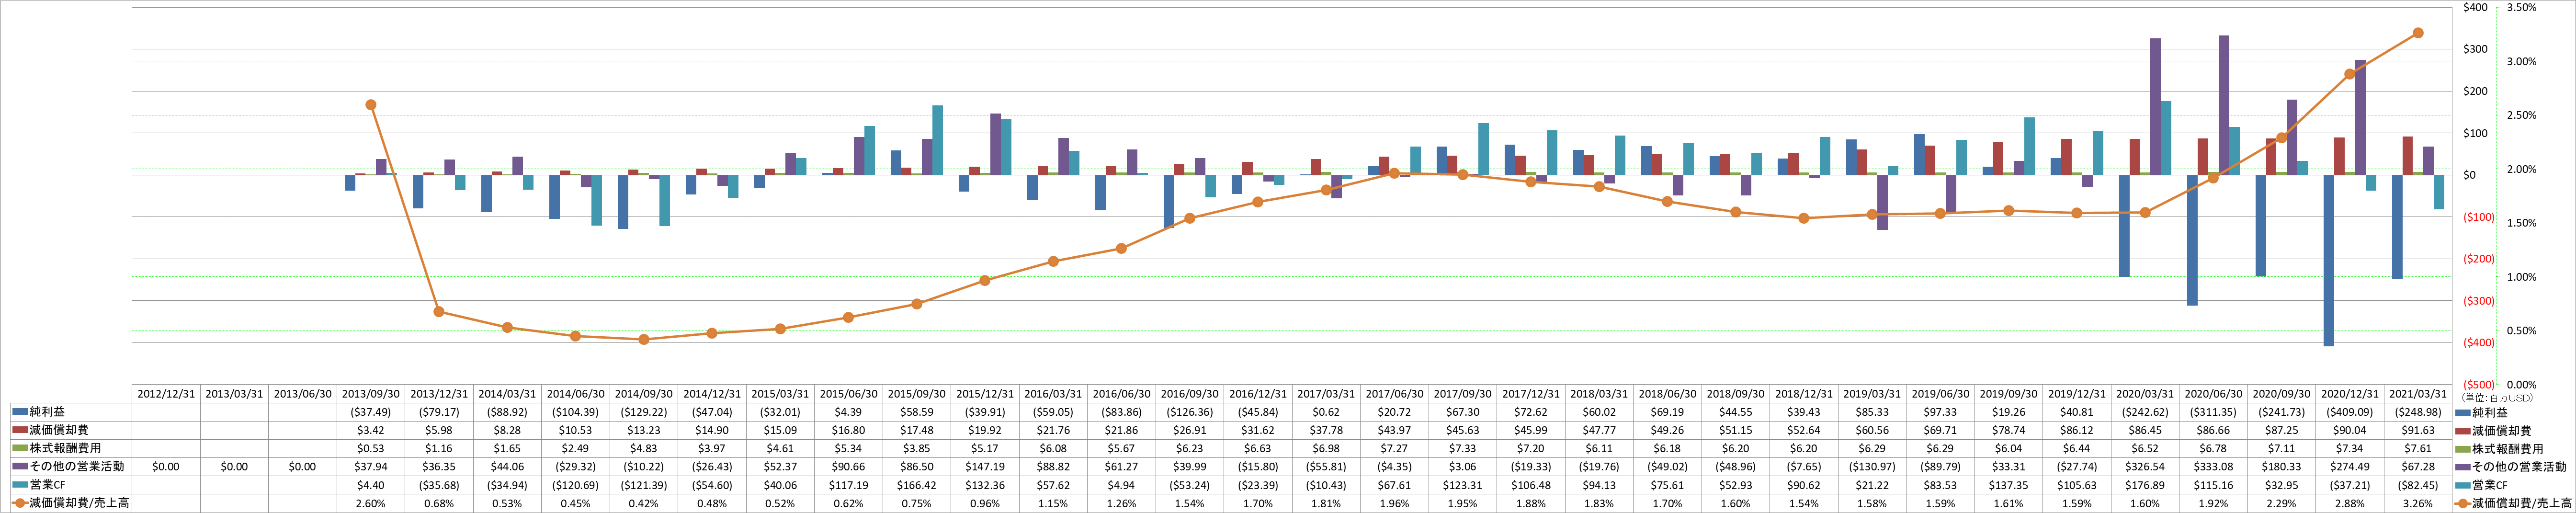
Task: Select the other operating activities cell $326.54
Action: coord(2145,466)
